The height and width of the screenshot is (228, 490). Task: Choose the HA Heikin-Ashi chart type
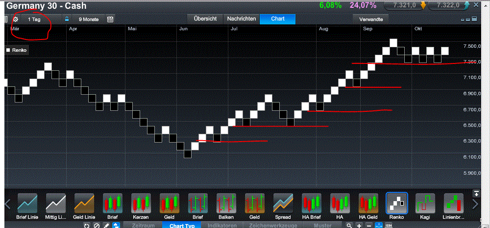tap(340, 203)
